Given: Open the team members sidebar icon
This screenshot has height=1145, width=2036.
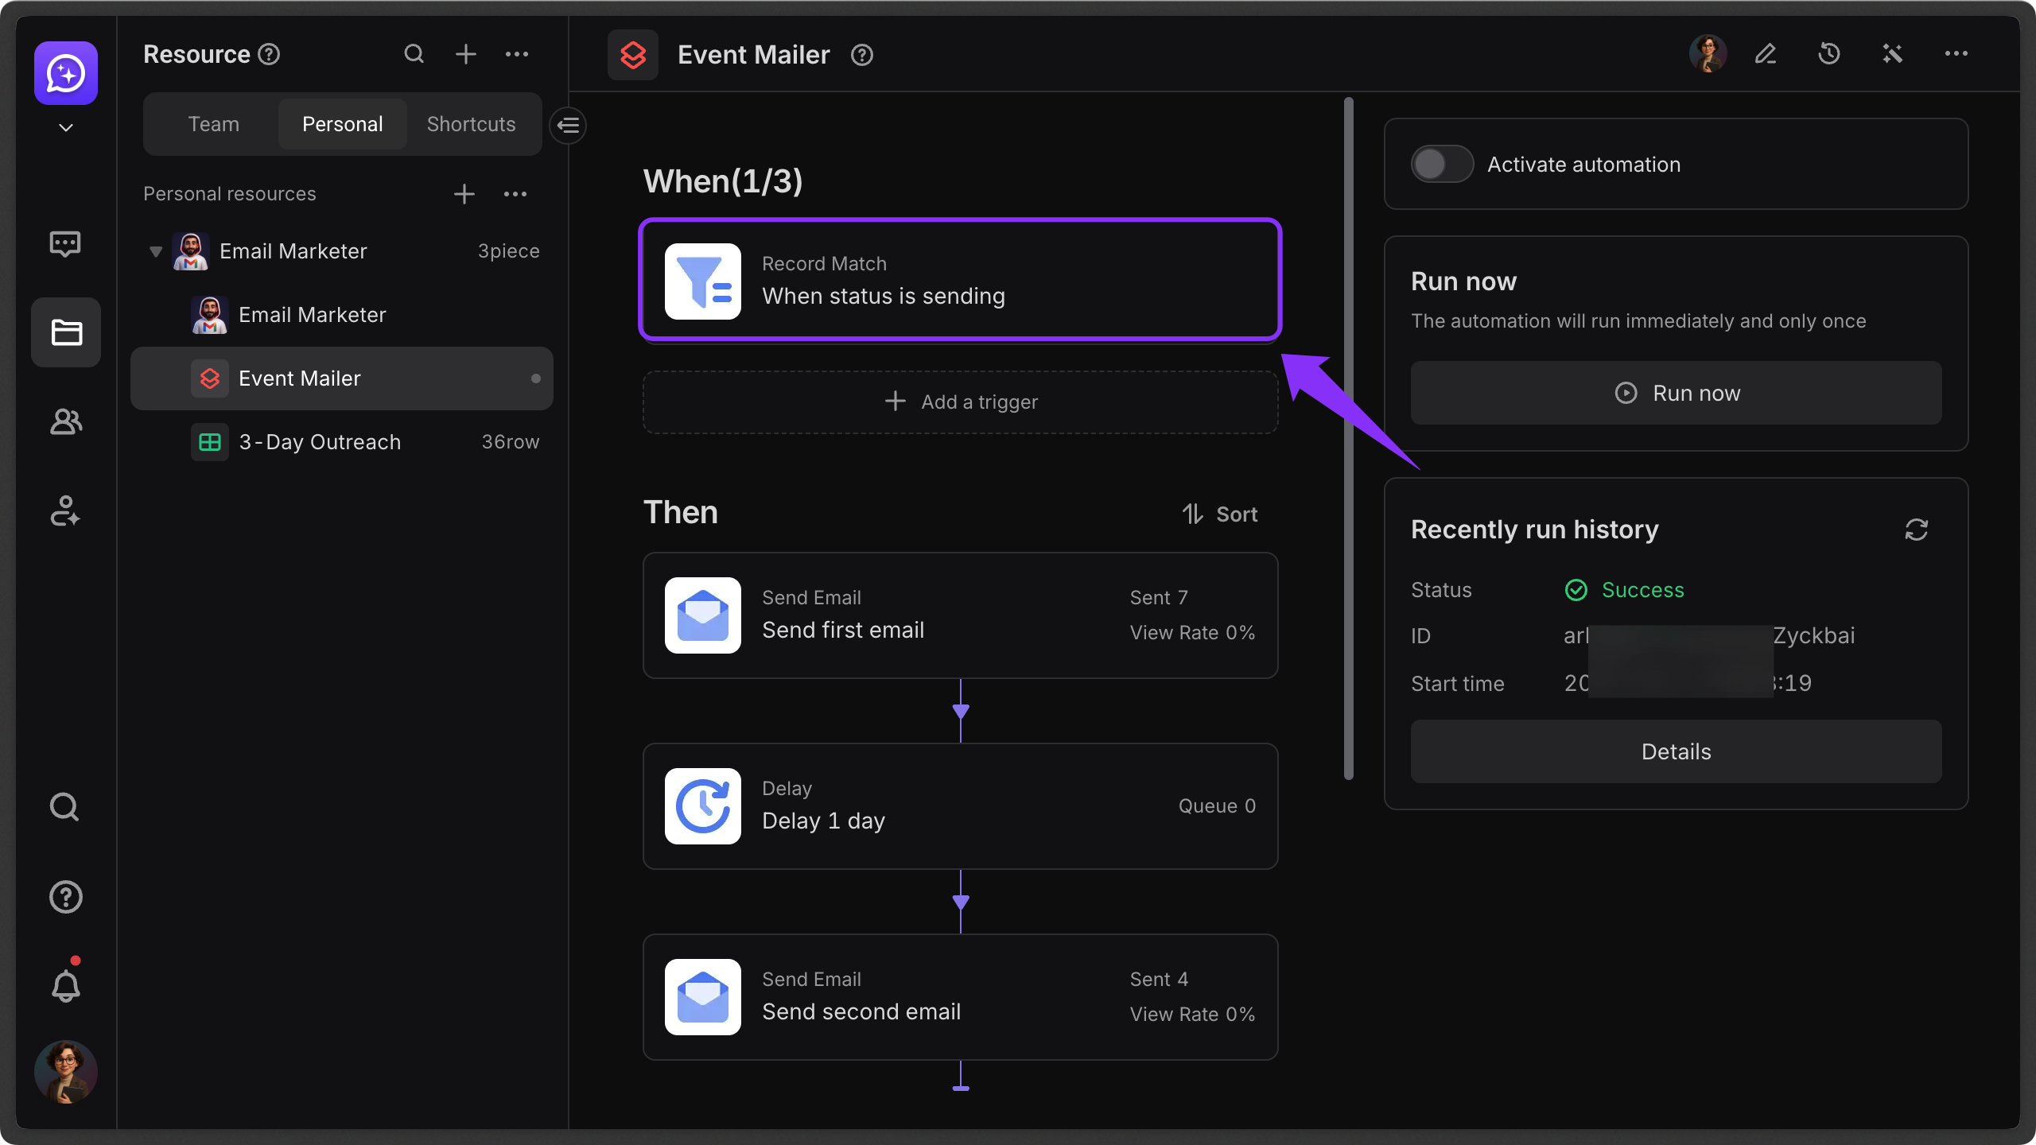Looking at the screenshot, I should (x=66, y=422).
